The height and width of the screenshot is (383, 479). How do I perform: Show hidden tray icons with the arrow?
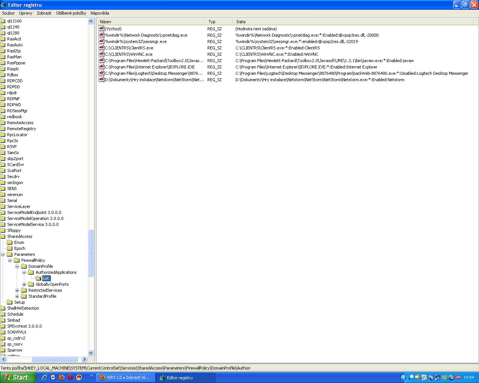(403, 377)
